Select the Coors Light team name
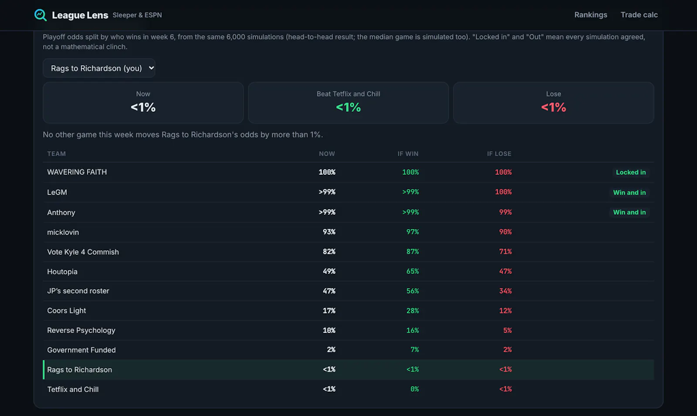 click(x=67, y=311)
